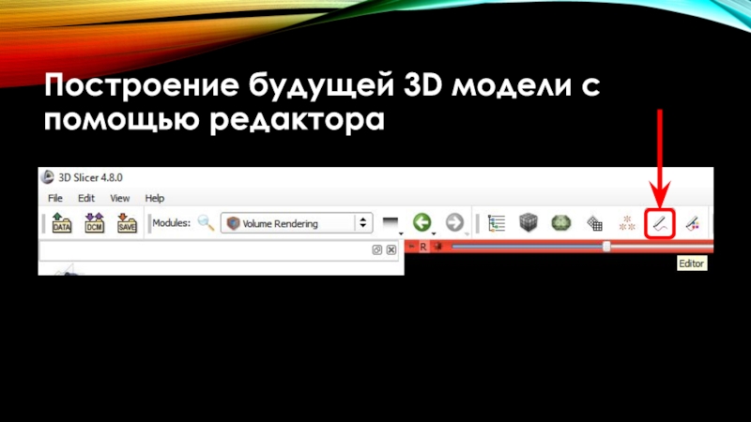
Task: Open the Segment Editor module icon
Action: click(x=693, y=223)
